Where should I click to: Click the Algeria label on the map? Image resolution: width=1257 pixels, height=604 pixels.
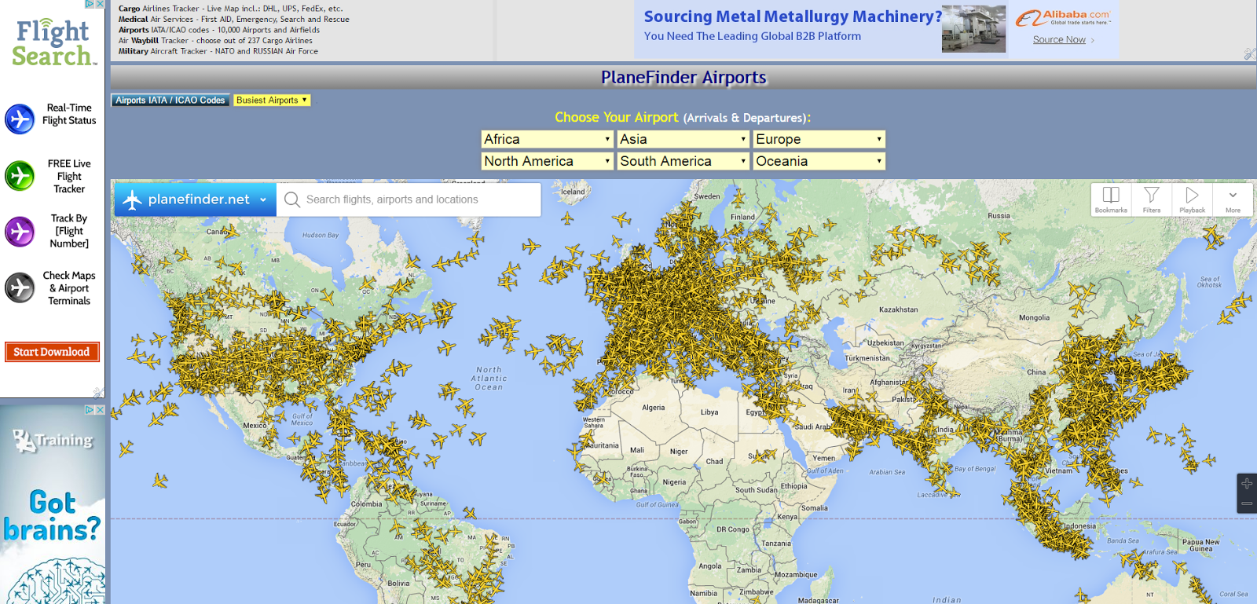coord(653,408)
